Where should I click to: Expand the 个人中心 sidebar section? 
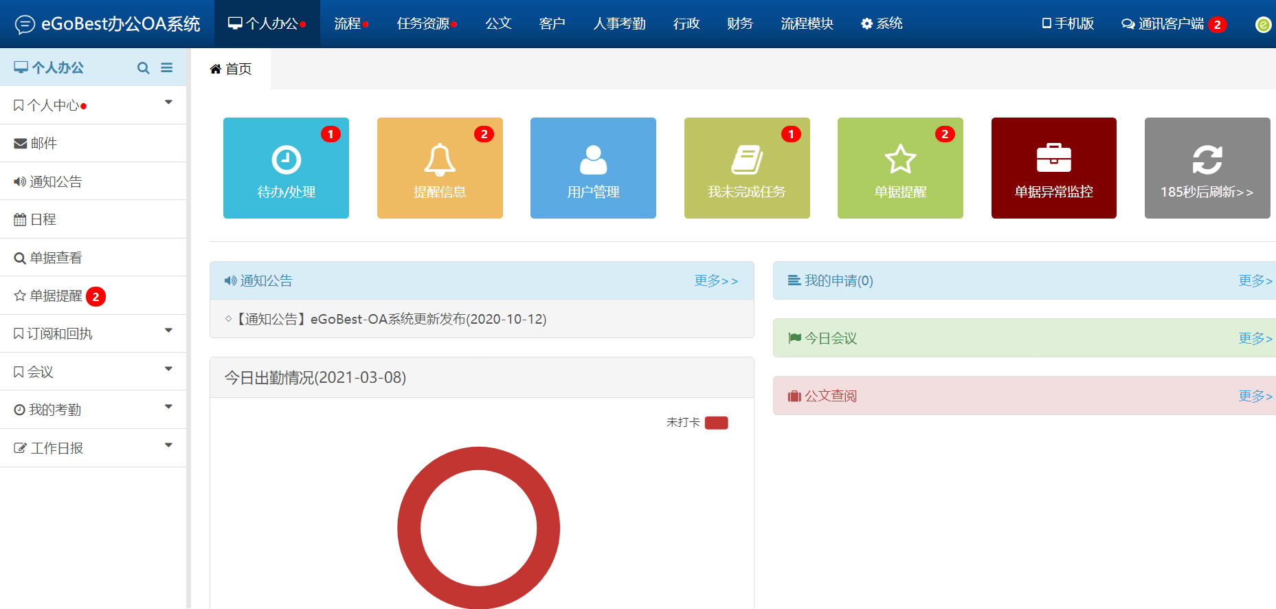point(93,105)
